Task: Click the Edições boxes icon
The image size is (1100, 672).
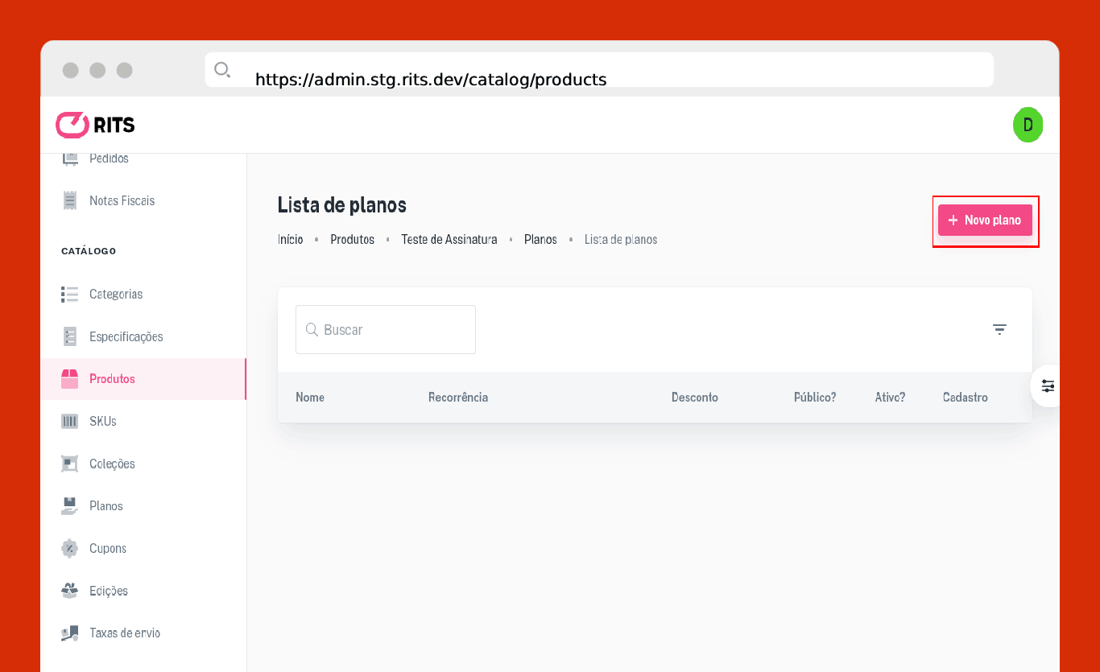Action: pos(70,591)
